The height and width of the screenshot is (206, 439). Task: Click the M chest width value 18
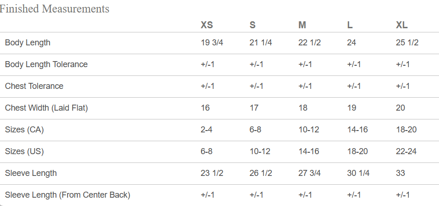tap(303, 108)
